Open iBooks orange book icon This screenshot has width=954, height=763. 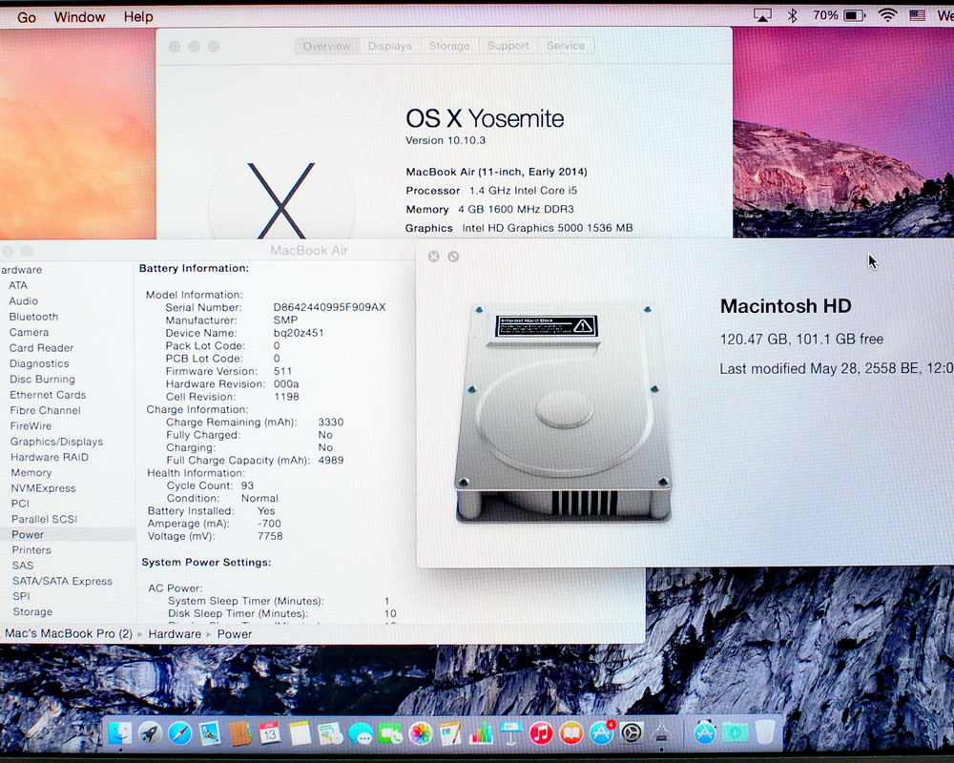click(571, 733)
